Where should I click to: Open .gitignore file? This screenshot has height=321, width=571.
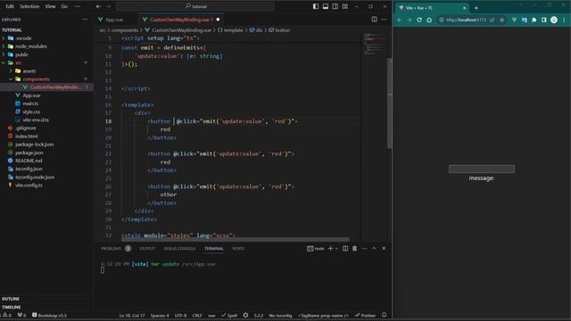coord(26,128)
